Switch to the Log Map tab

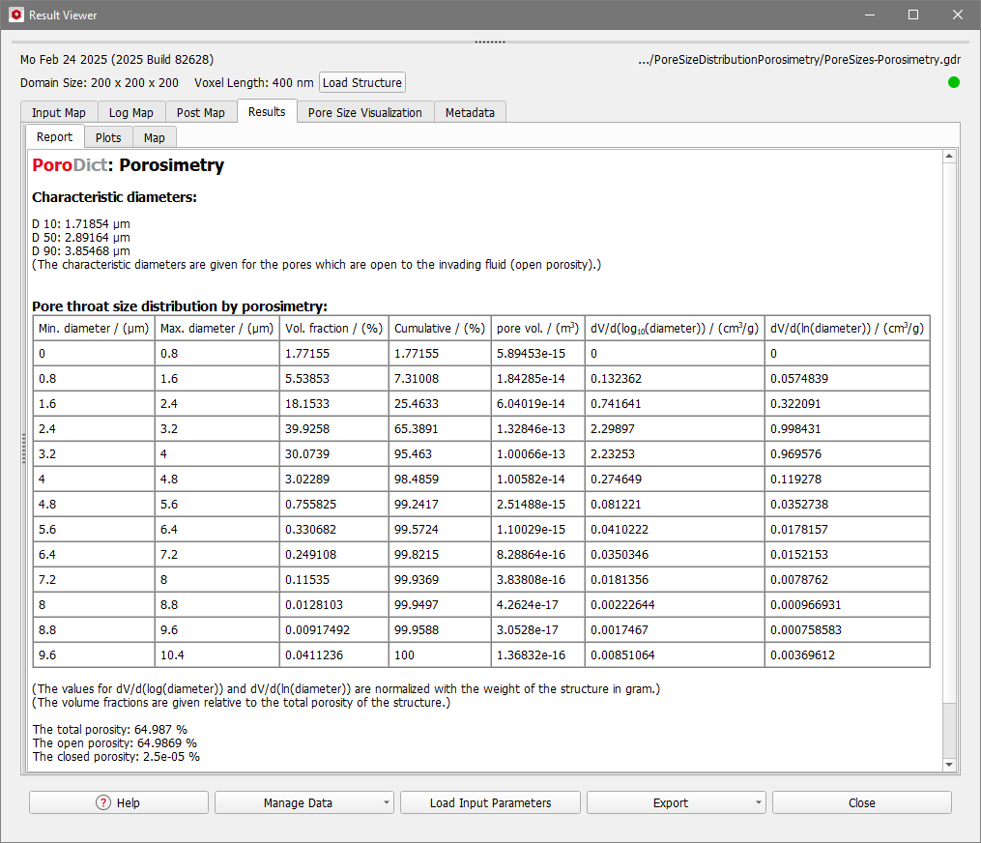pyautogui.click(x=130, y=112)
